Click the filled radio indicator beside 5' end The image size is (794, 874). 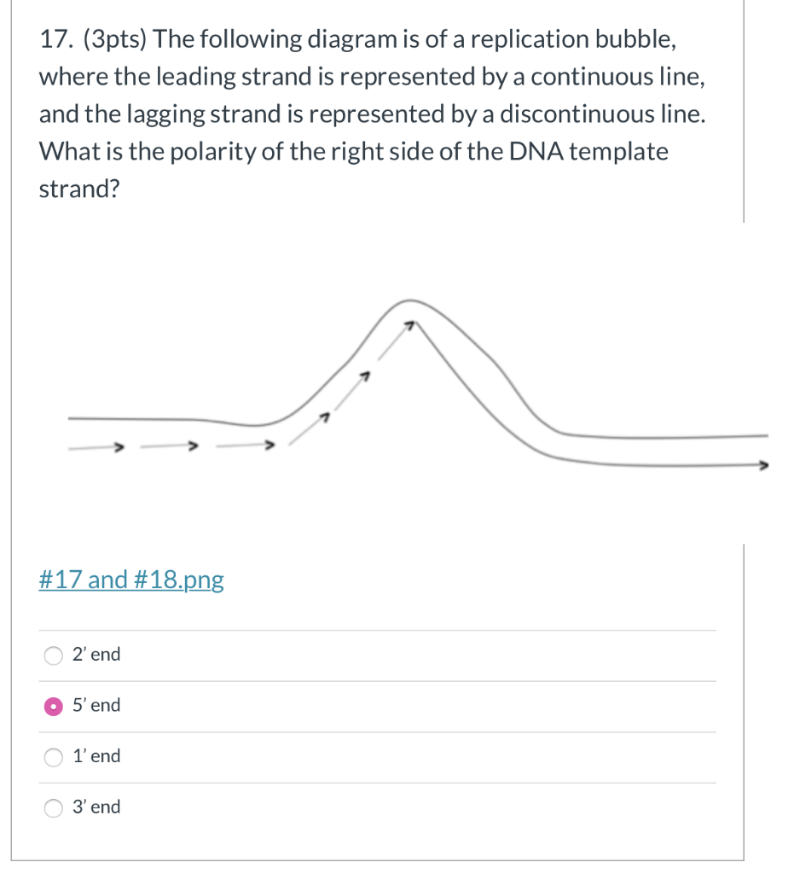click(x=53, y=705)
